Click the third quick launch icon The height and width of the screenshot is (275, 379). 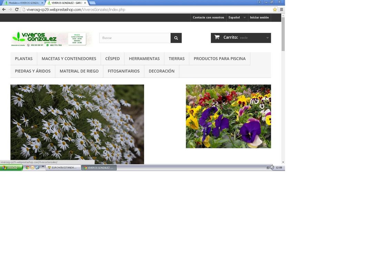pos(38,168)
